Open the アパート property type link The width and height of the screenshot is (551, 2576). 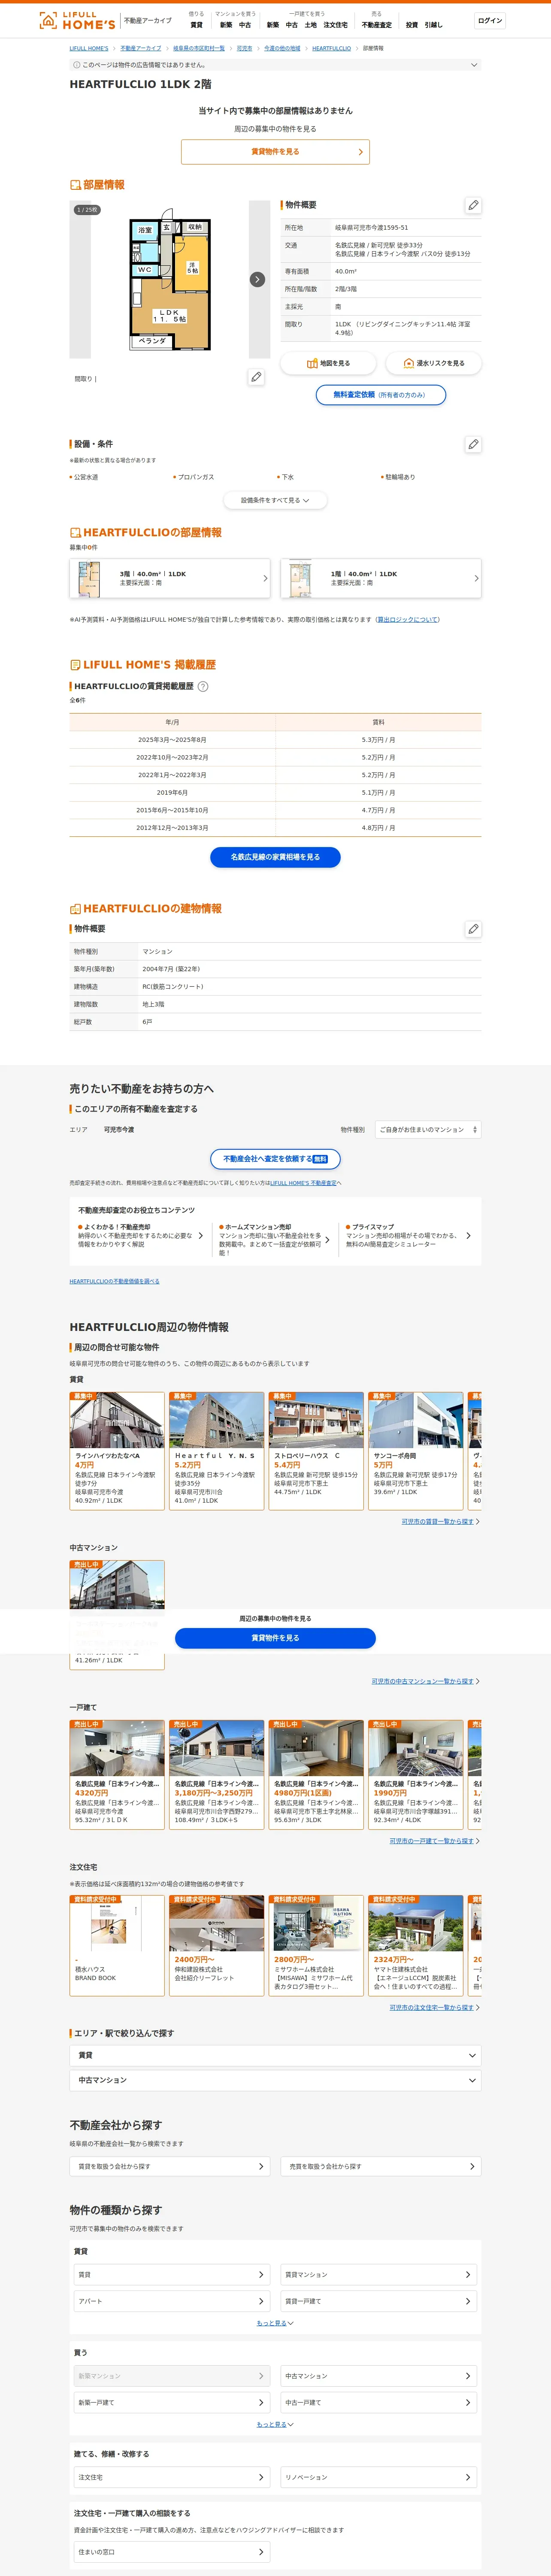(172, 2301)
